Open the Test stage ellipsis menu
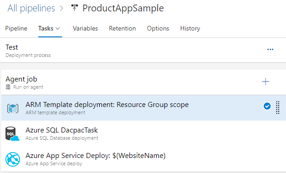This screenshot has width=286, height=173. [x=270, y=50]
